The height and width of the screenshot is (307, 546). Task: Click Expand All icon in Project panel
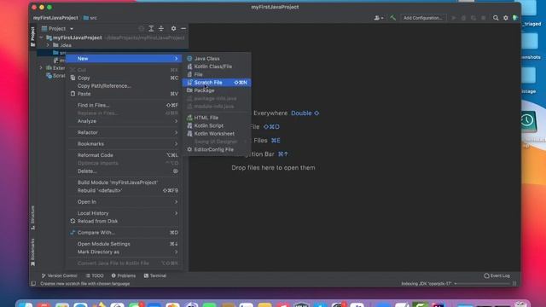click(151, 28)
